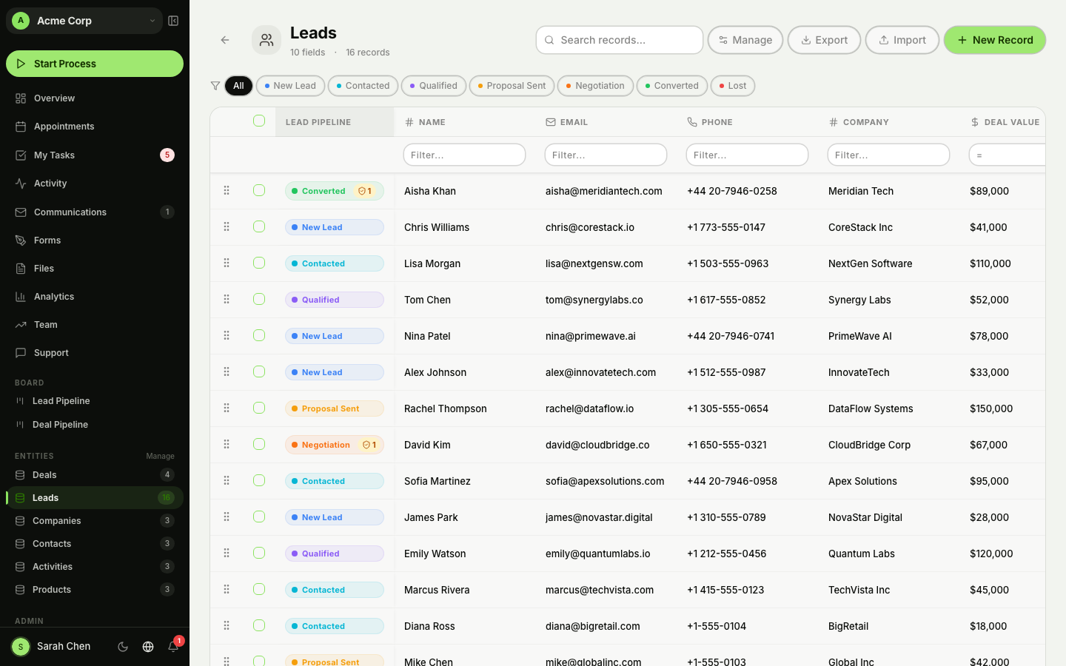Screen dimensions: 1066x666
Task: Open notifications via the bell icon
Action: pos(173,647)
